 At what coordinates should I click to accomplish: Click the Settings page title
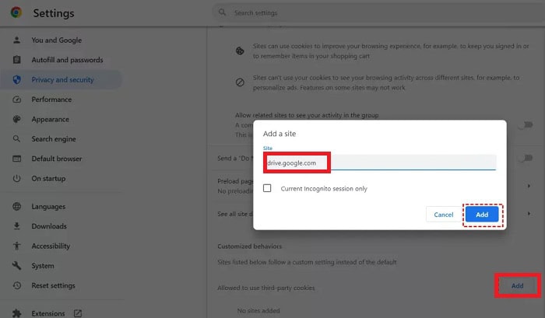(x=54, y=13)
